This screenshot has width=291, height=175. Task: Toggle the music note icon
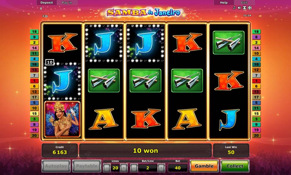click(234, 8)
